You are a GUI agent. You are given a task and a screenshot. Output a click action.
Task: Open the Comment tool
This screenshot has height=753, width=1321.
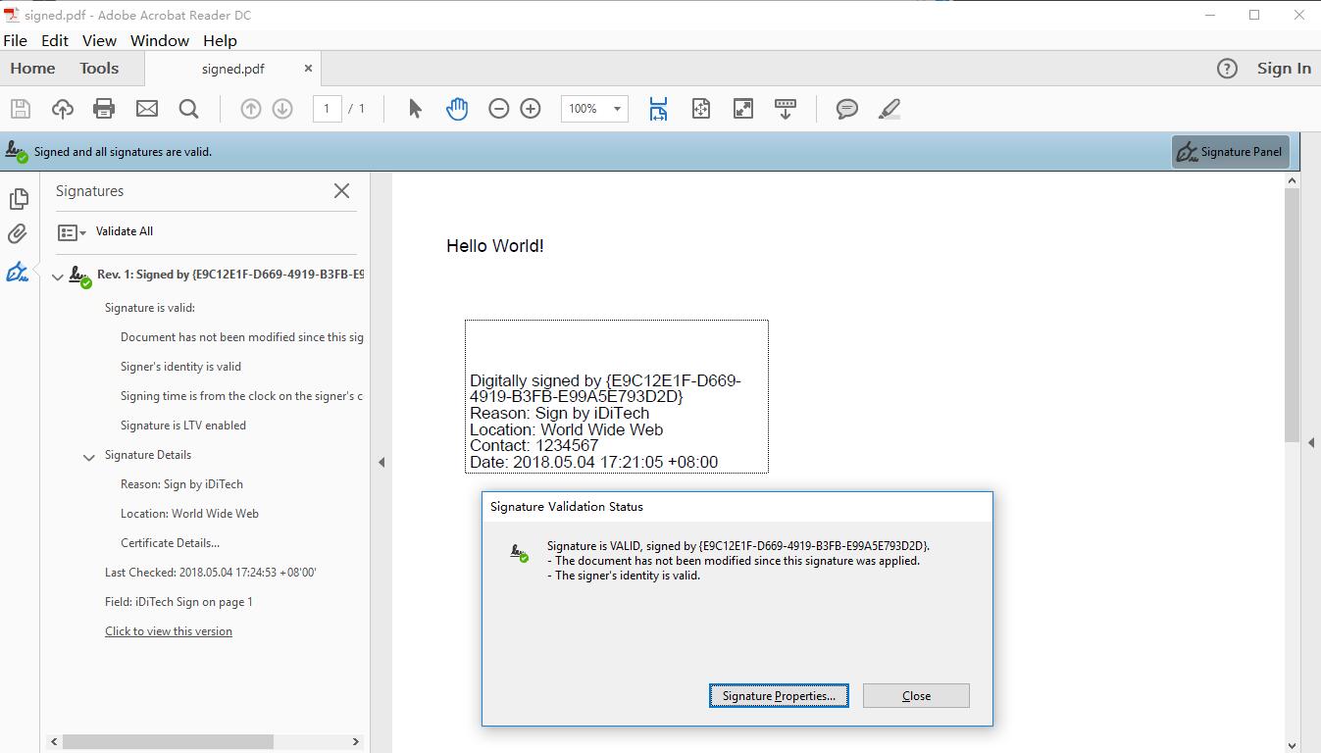pyautogui.click(x=845, y=109)
